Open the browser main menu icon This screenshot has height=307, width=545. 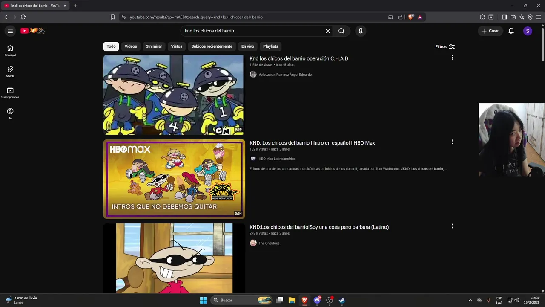click(539, 17)
